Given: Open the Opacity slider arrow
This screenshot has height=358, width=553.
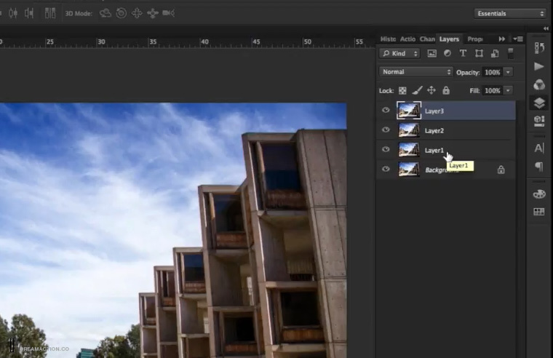Looking at the screenshot, I should tap(508, 72).
